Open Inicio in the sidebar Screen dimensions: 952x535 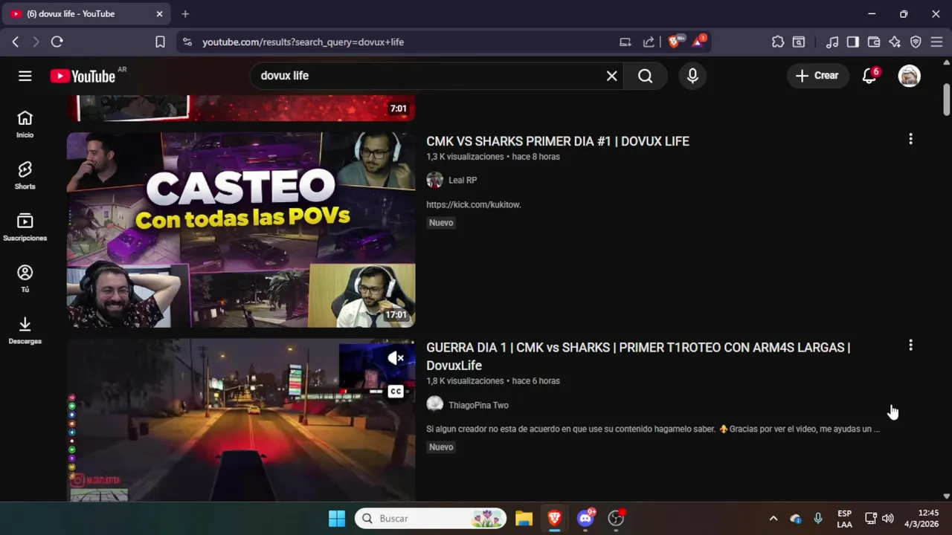point(25,124)
